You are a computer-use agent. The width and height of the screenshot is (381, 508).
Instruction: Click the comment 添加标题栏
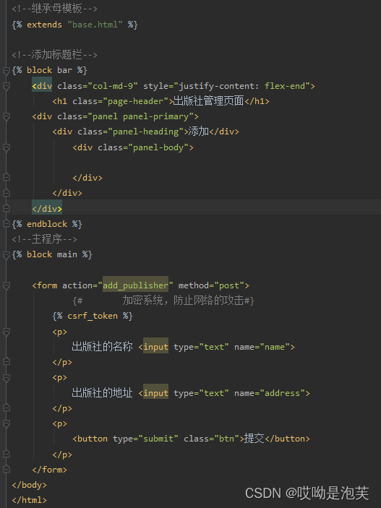(54, 55)
